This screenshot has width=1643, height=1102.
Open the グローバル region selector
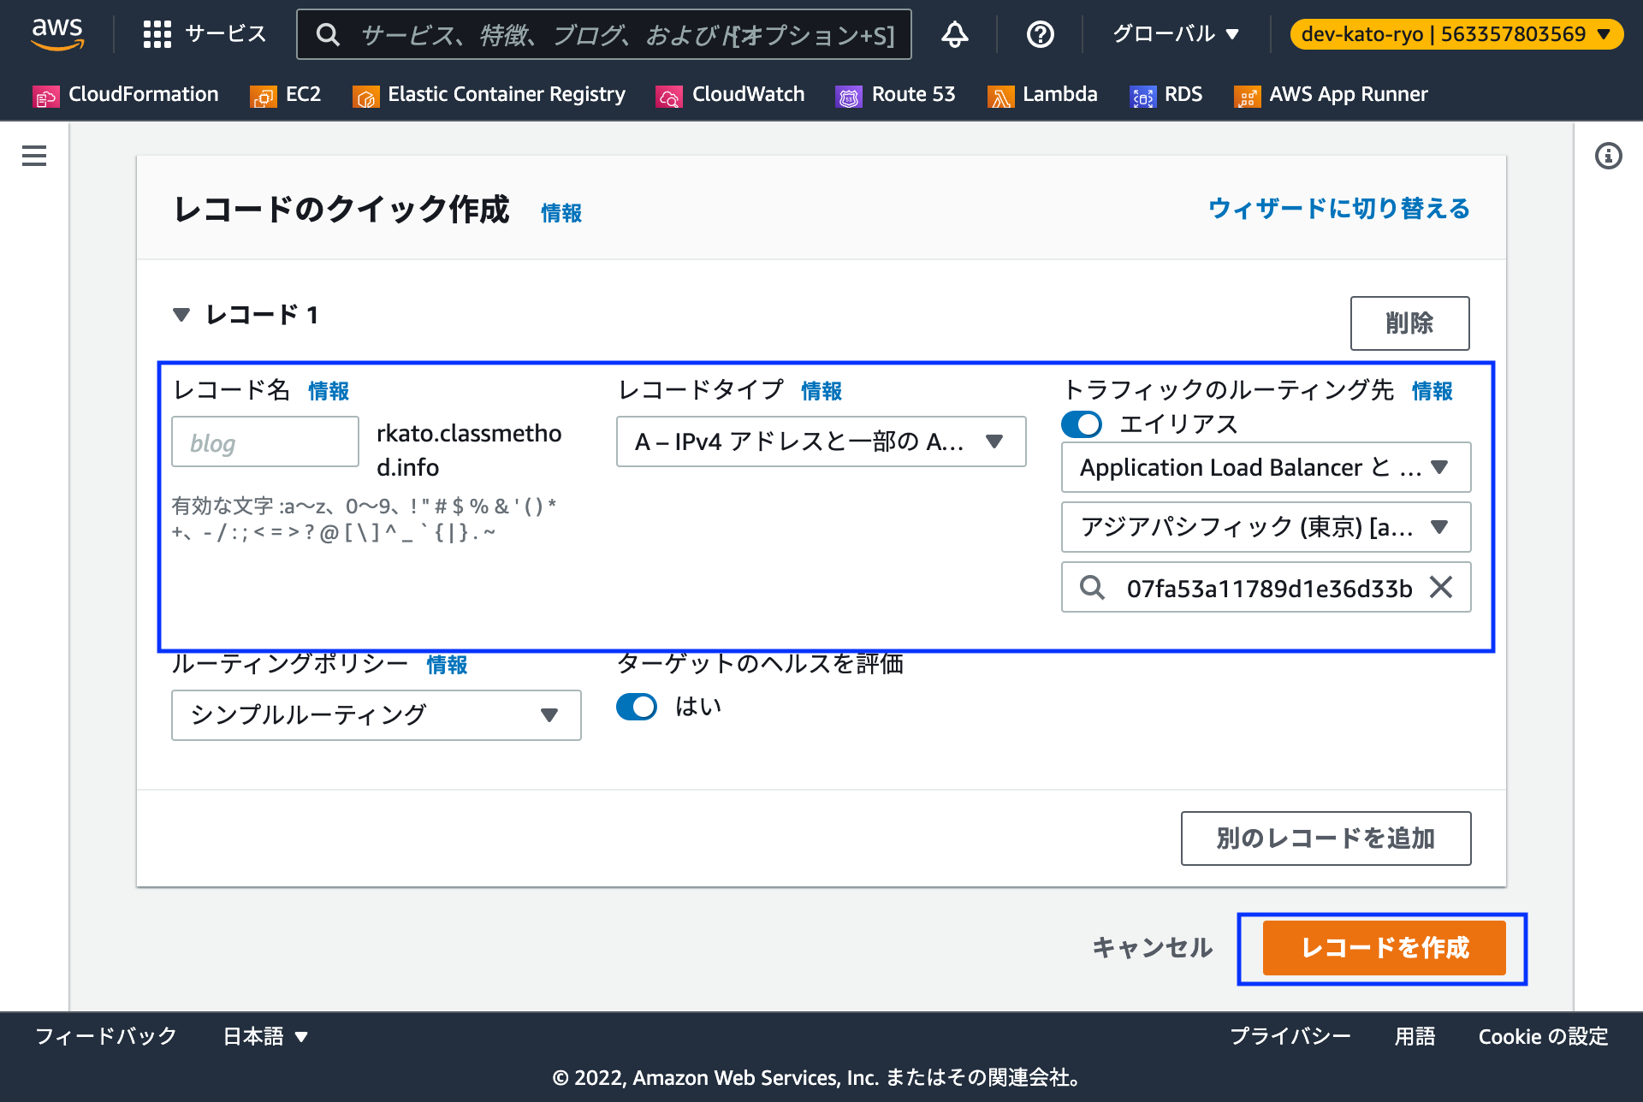pos(1174,34)
